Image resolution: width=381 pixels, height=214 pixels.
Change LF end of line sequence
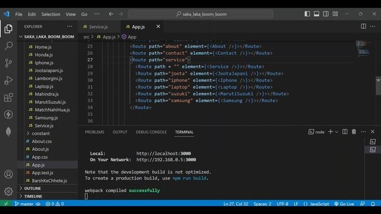[296, 204]
